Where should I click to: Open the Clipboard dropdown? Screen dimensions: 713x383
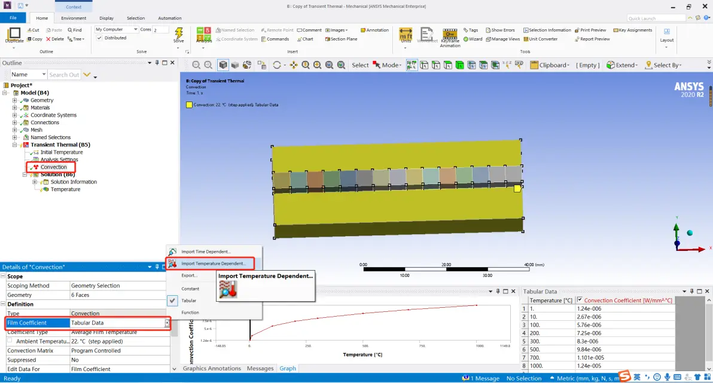click(x=550, y=65)
